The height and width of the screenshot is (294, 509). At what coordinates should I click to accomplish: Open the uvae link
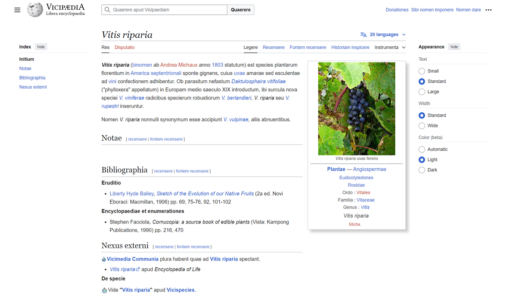point(240,73)
